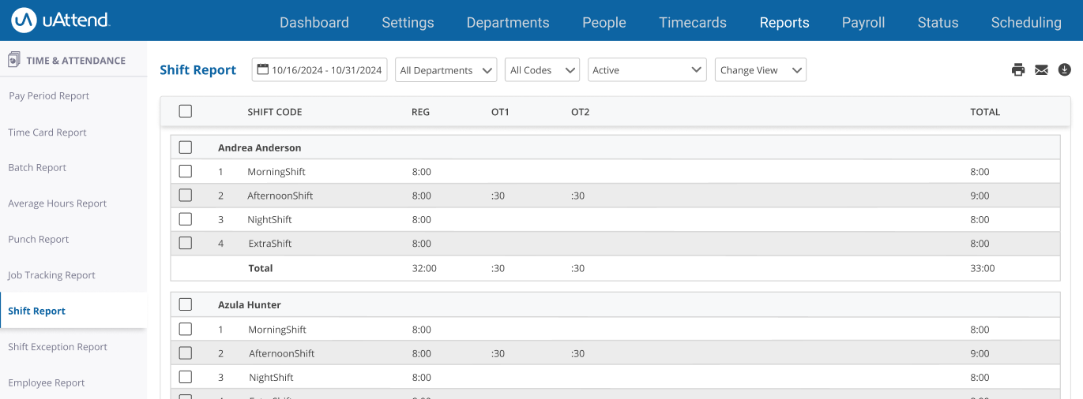
Task: Open the All Codes dropdown
Action: pos(542,70)
